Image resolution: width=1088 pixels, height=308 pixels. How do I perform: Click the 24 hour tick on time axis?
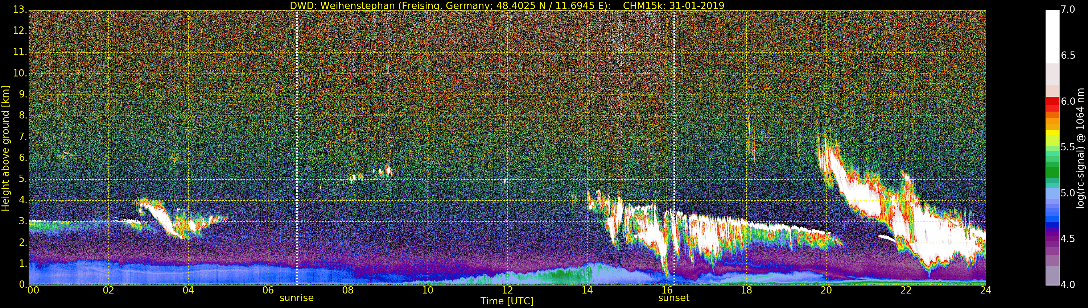tap(985, 290)
